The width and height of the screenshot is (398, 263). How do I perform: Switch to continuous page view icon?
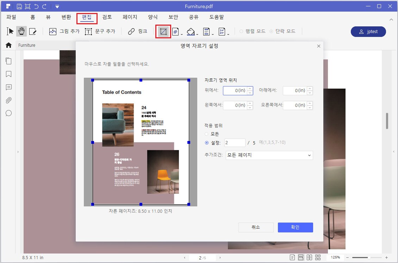click(301, 257)
